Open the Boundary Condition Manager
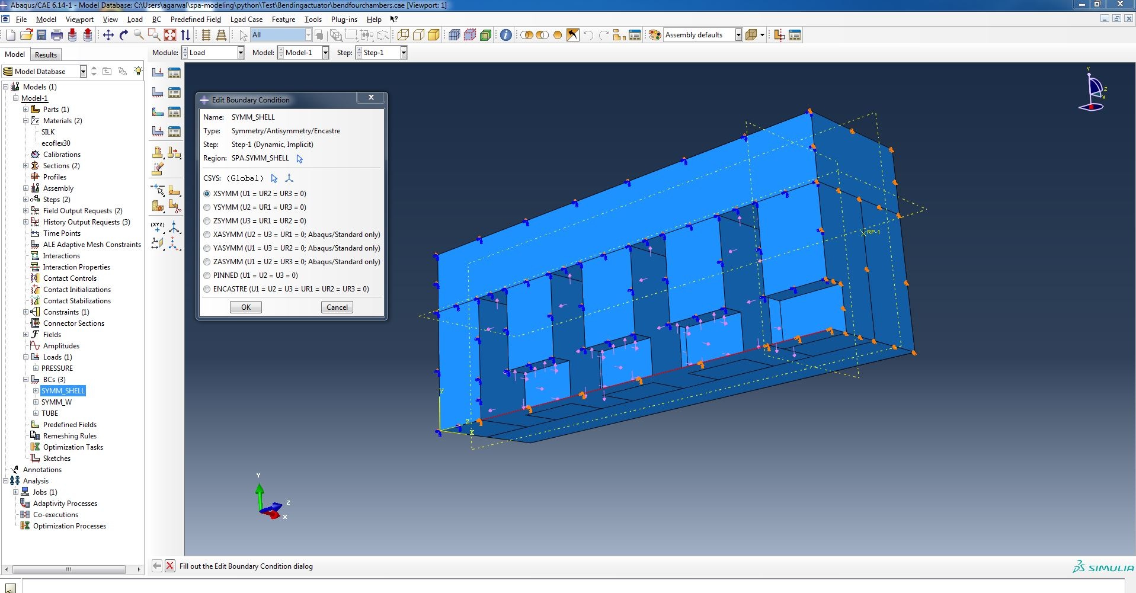The image size is (1136, 593). coord(175,92)
